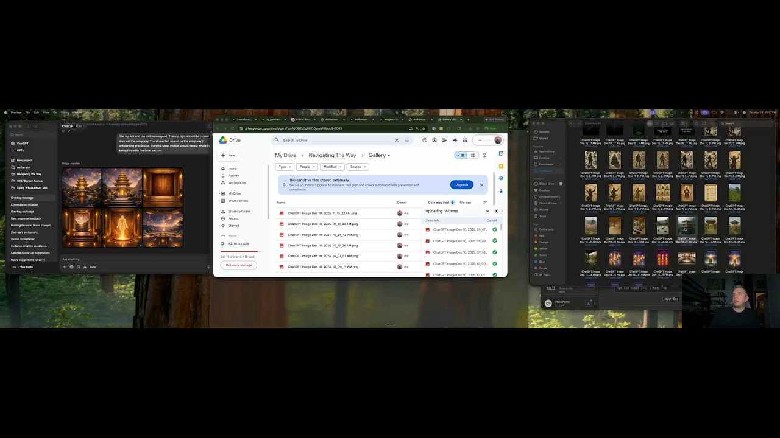Open Google Keep side panel icon
This screenshot has width=780, height=438.
point(501,166)
